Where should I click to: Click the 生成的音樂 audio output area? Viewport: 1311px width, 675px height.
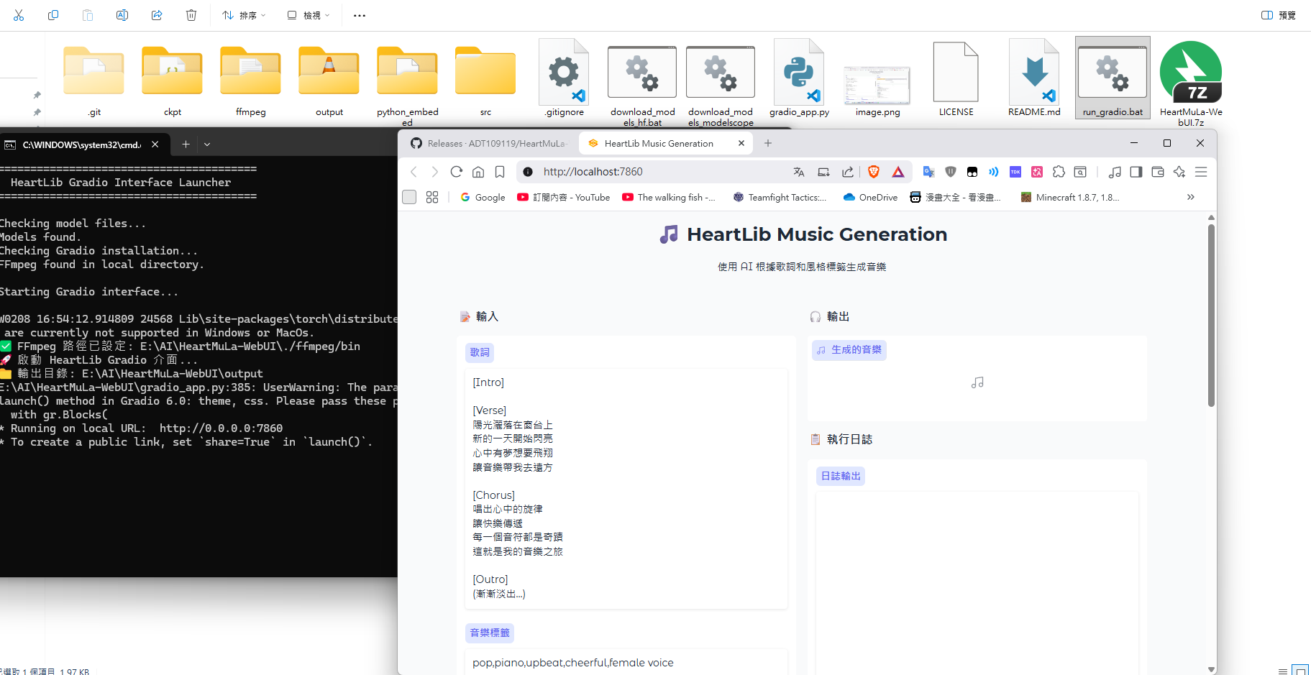click(977, 379)
